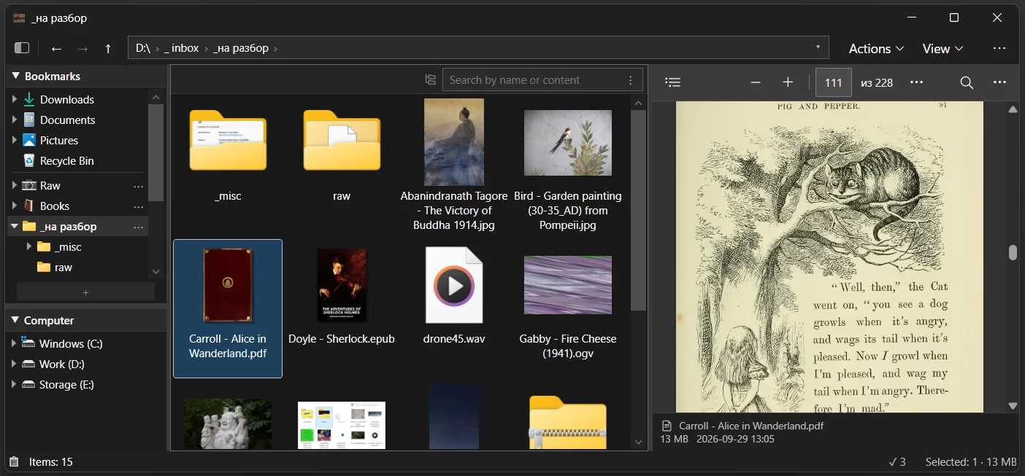Click the clipboard icon in status bar
Screen dimensions: 1025x476
tap(14, 461)
